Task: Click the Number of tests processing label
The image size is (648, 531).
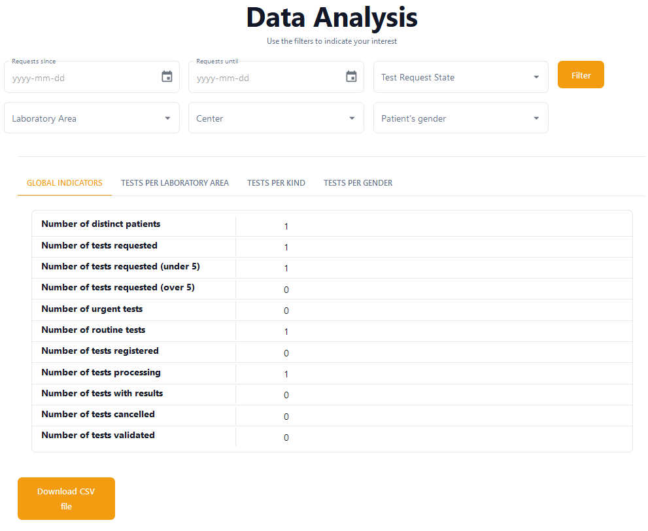Action: click(101, 372)
